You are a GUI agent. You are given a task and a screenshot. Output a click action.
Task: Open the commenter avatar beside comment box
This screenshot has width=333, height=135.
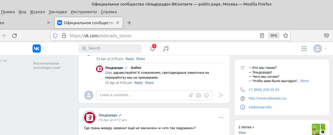pos(89,95)
